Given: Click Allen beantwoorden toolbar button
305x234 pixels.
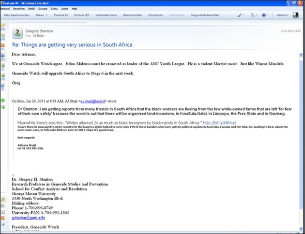Looking at the screenshot, I should [x=16, y=15].
